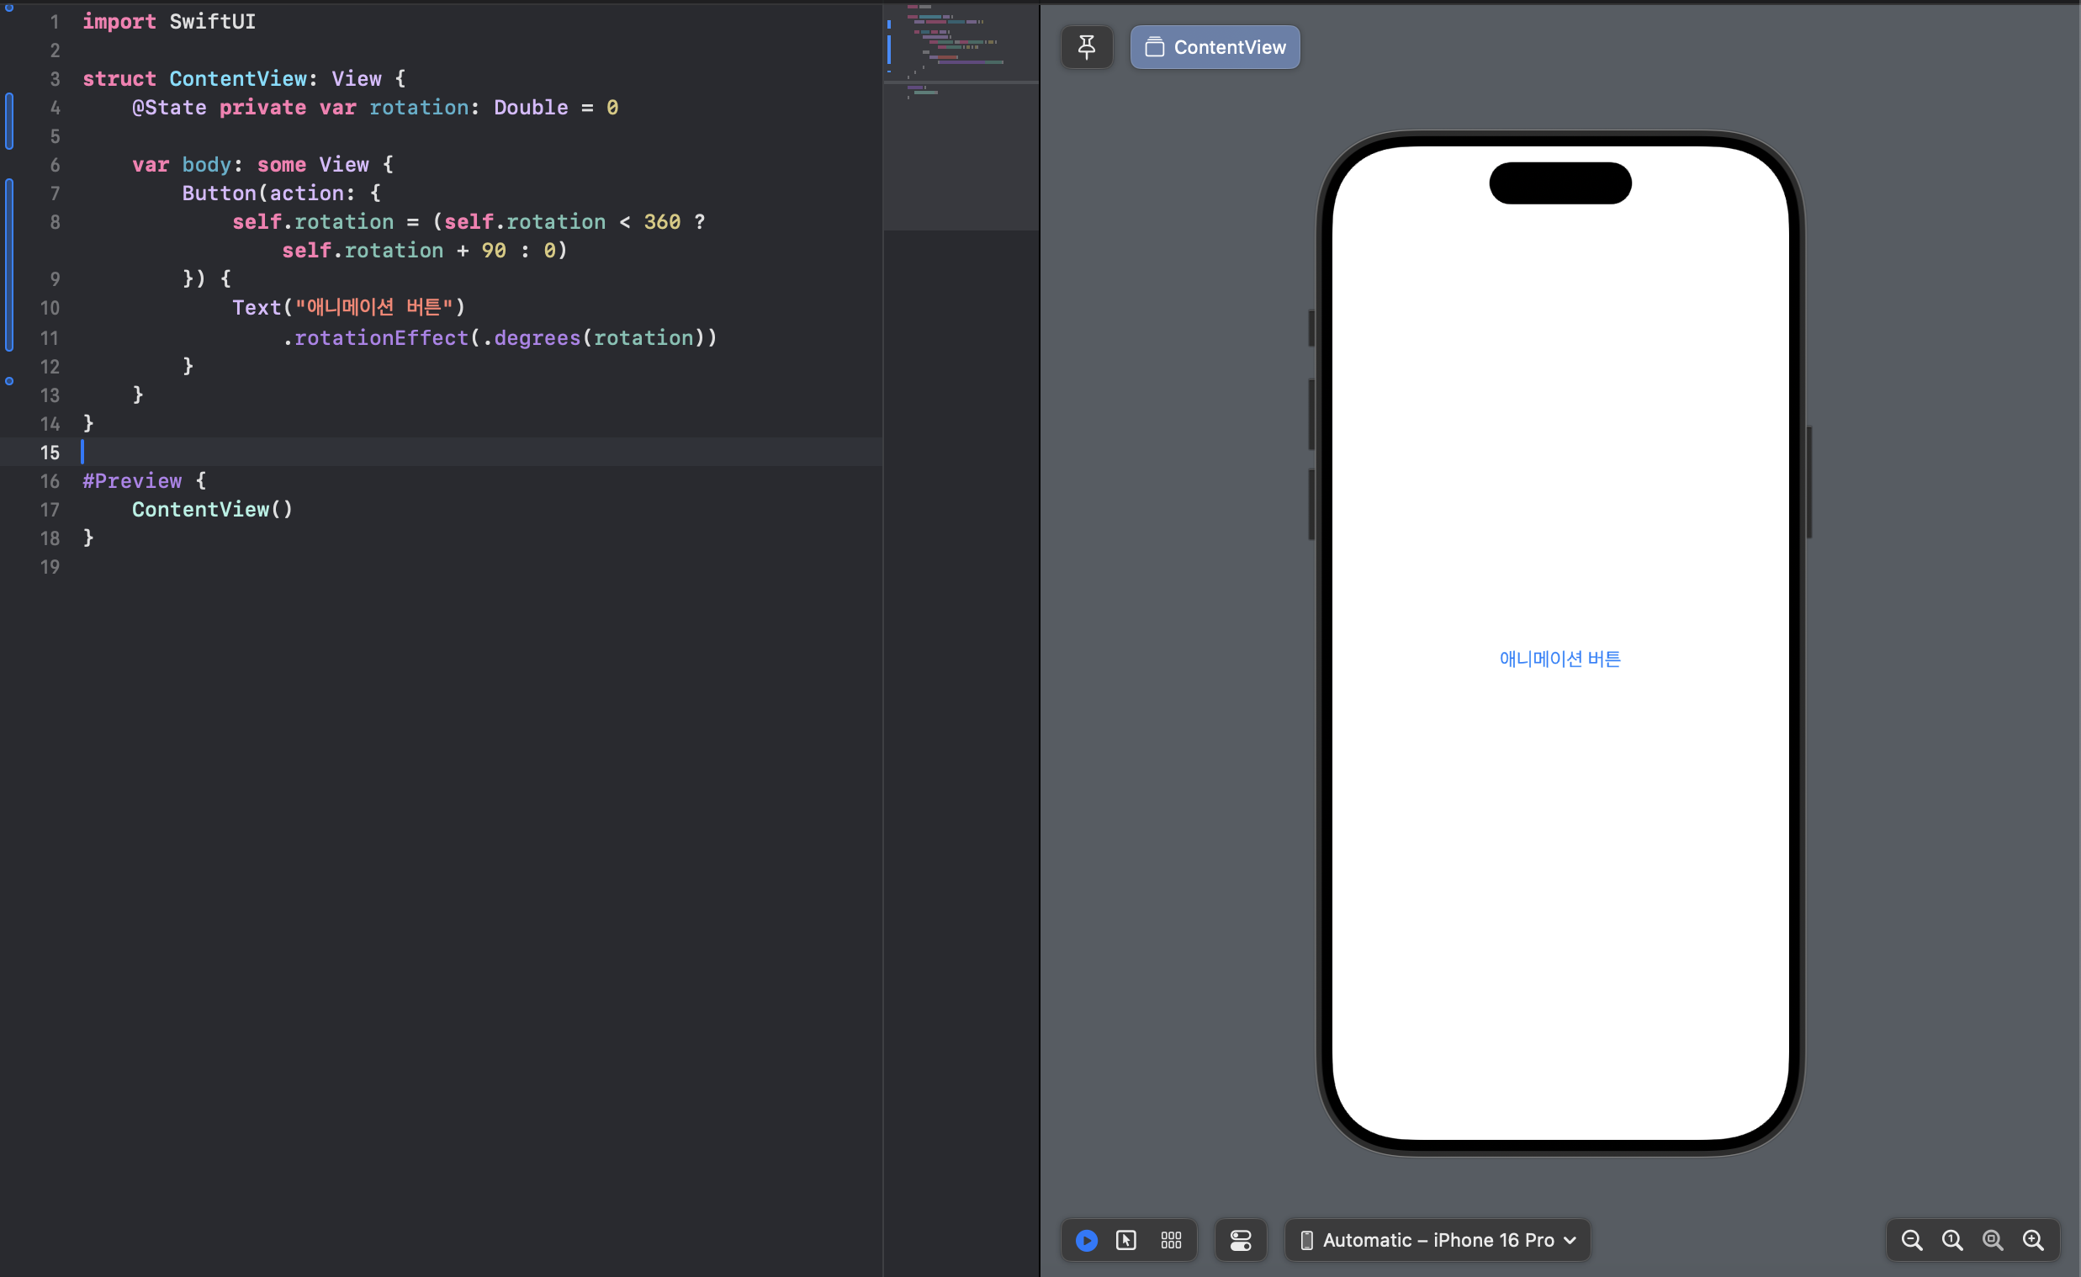This screenshot has width=2081, height=1277.
Task: Click line number 8 in gutter
Action: [54, 222]
